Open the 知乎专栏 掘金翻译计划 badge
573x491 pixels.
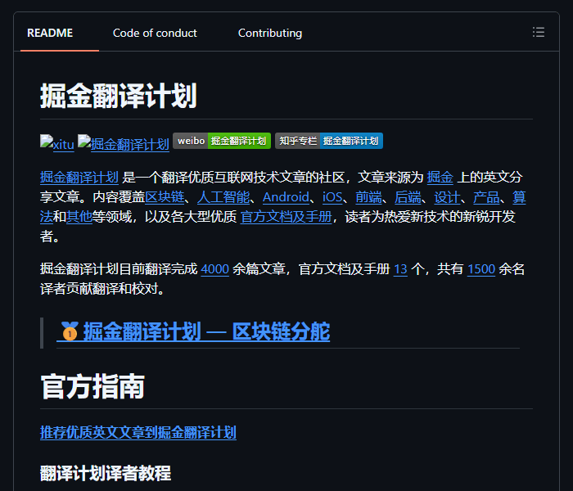tap(329, 141)
